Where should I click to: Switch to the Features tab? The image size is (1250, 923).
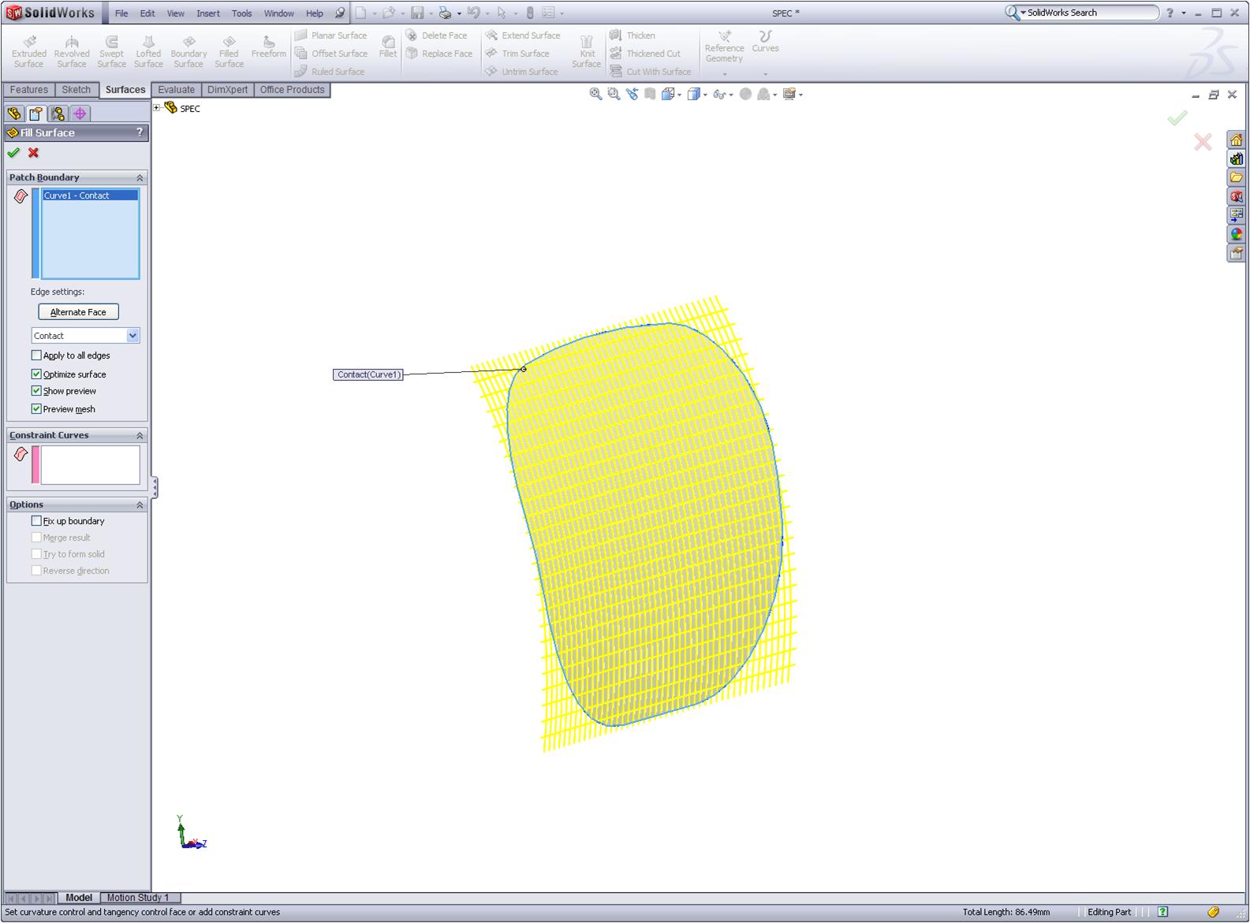pyautogui.click(x=29, y=90)
